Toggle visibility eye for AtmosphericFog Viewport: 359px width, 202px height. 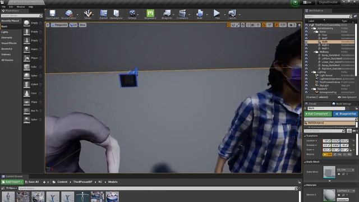click(x=307, y=92)
